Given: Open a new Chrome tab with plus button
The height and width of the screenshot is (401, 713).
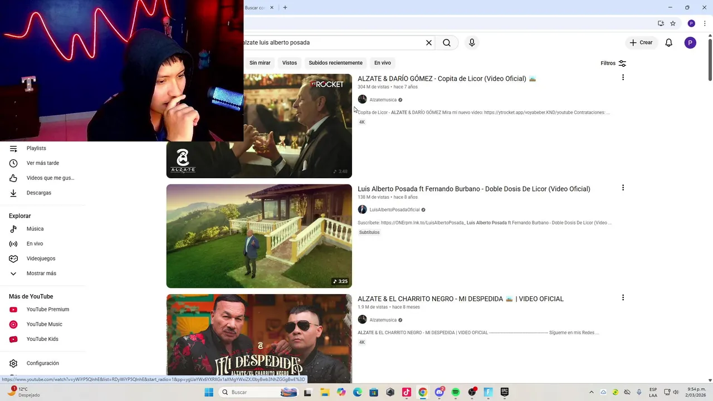Looking at the screenshot, I should tap(285, 8).
